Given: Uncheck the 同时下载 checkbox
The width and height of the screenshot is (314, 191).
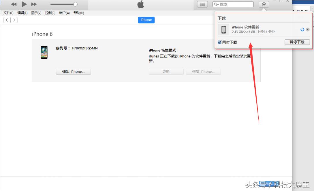Looking at the screenshot, I should click(220, 42).
